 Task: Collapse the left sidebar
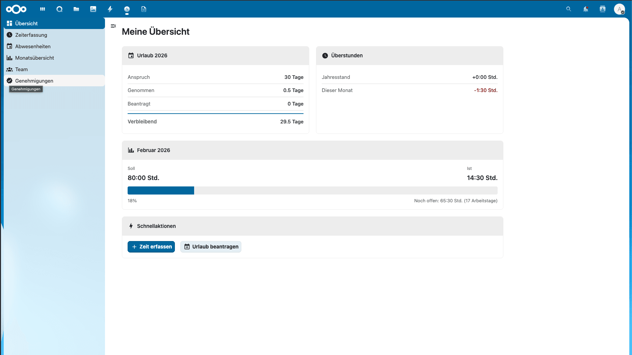(113, 26)
